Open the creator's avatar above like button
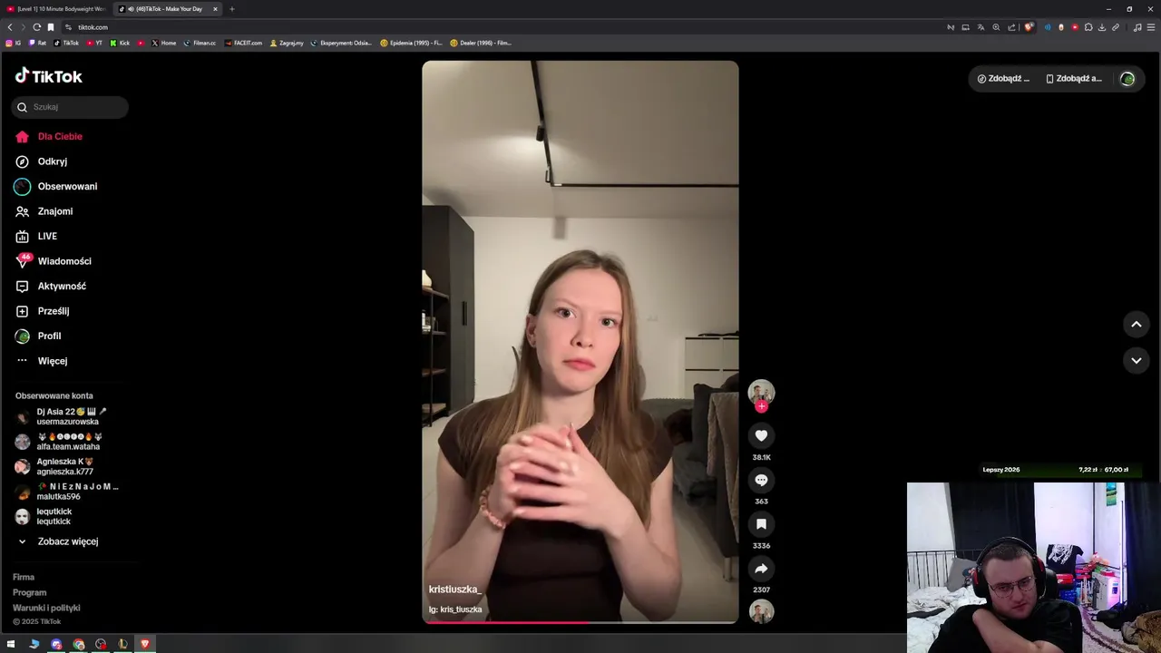Screen dimensions: 1161x653 pyautogui.click(x=761, y=392)
